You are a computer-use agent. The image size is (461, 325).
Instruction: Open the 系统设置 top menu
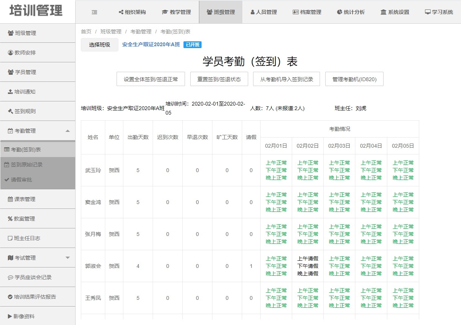394,12
